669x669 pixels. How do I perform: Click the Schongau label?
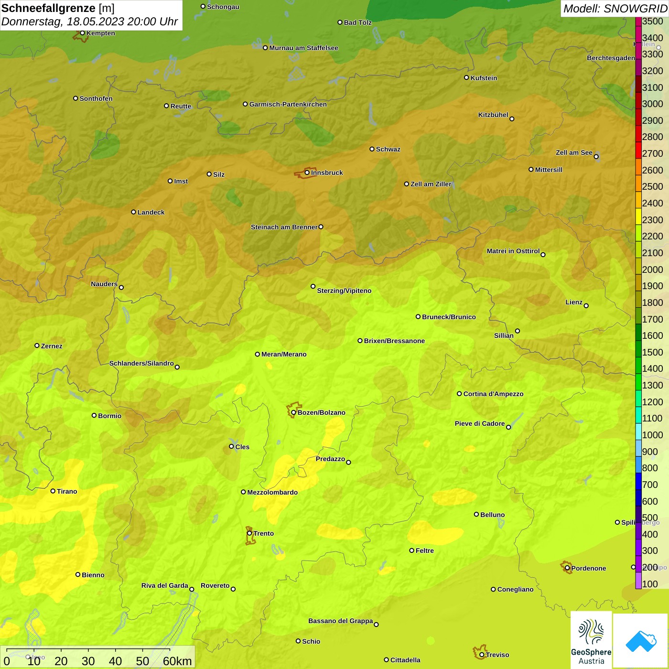(223, 7)
